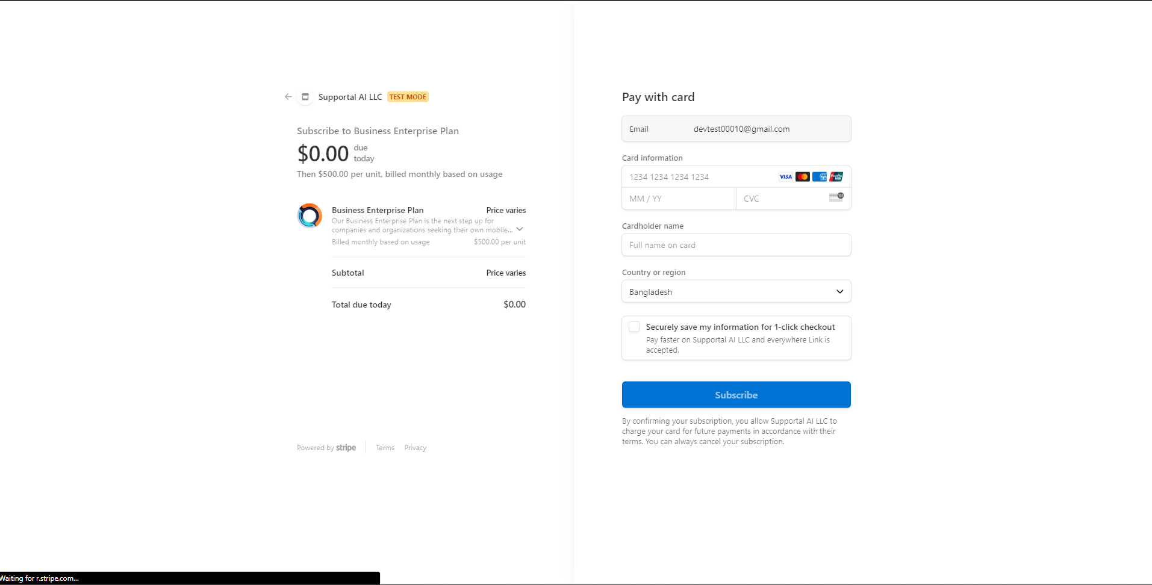This screenshot has height=585, width=1152.
Task: Click "Billed monthly based on usage" text
Action: [381, 242]
